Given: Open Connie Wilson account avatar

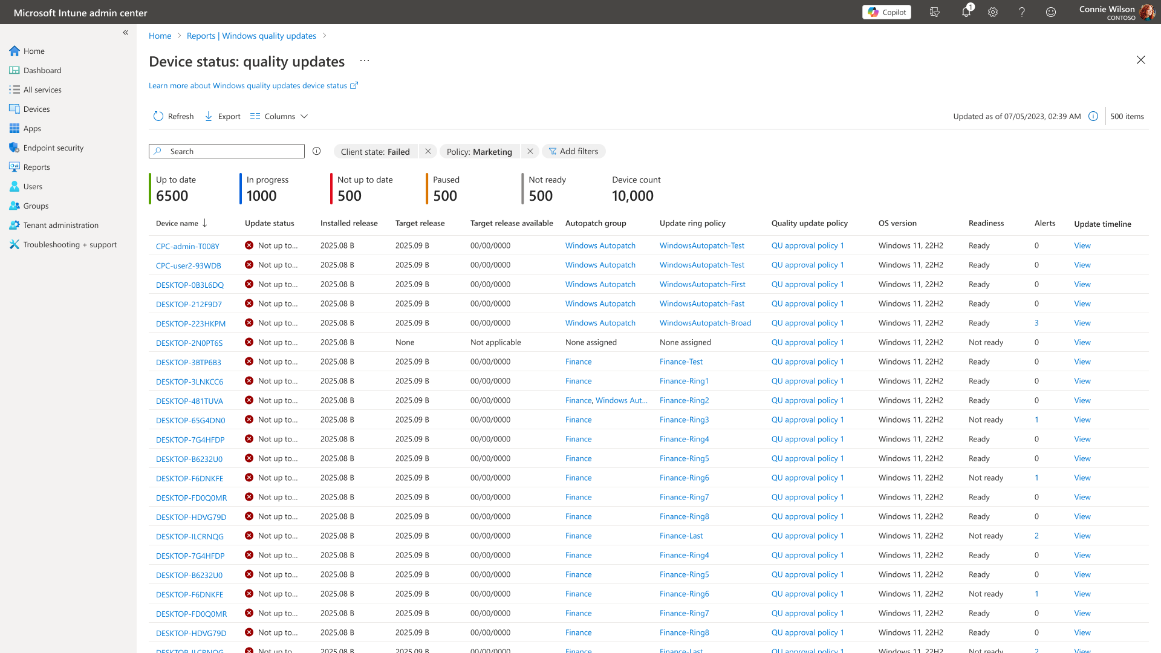Looking at the screenshot, I should 1147,12.
